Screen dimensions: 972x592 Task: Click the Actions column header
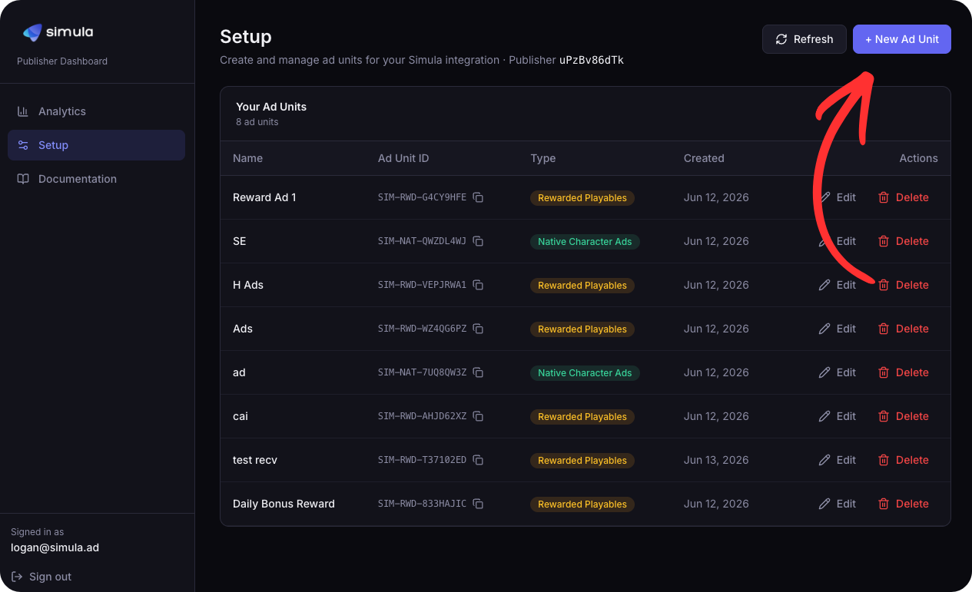click(x=919, y=158)
